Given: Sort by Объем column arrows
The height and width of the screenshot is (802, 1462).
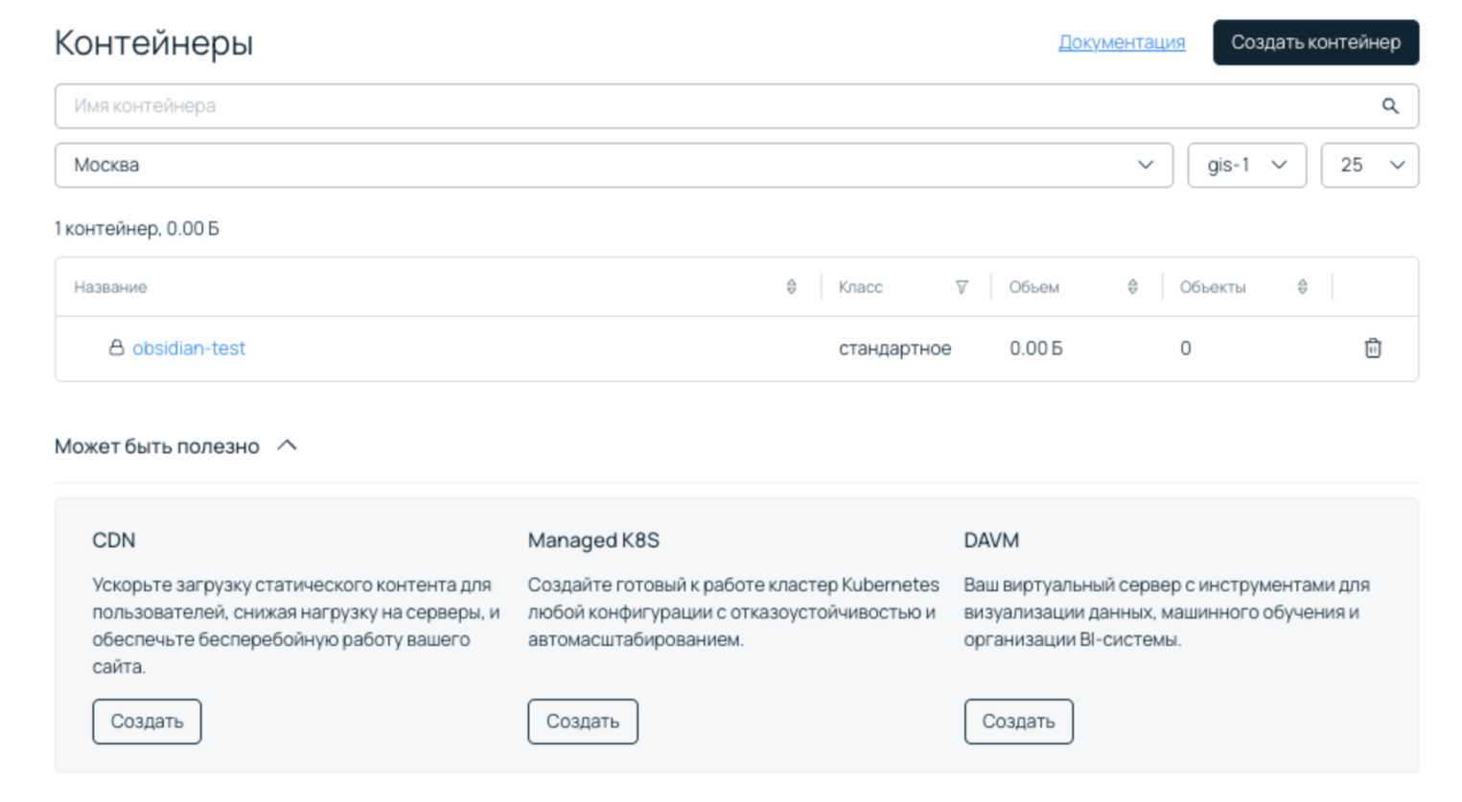Looking at the screenshot, I should pyautogui.click(x=1132, y=286).
